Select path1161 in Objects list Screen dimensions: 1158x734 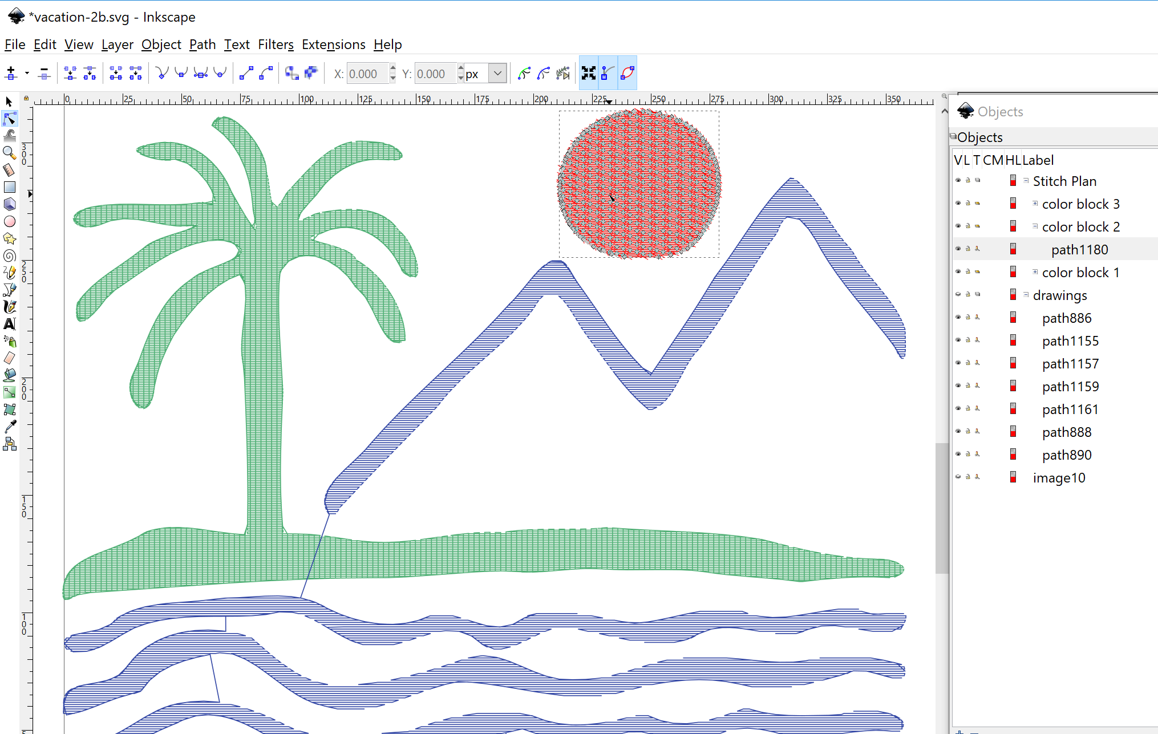coord(1070,409)
